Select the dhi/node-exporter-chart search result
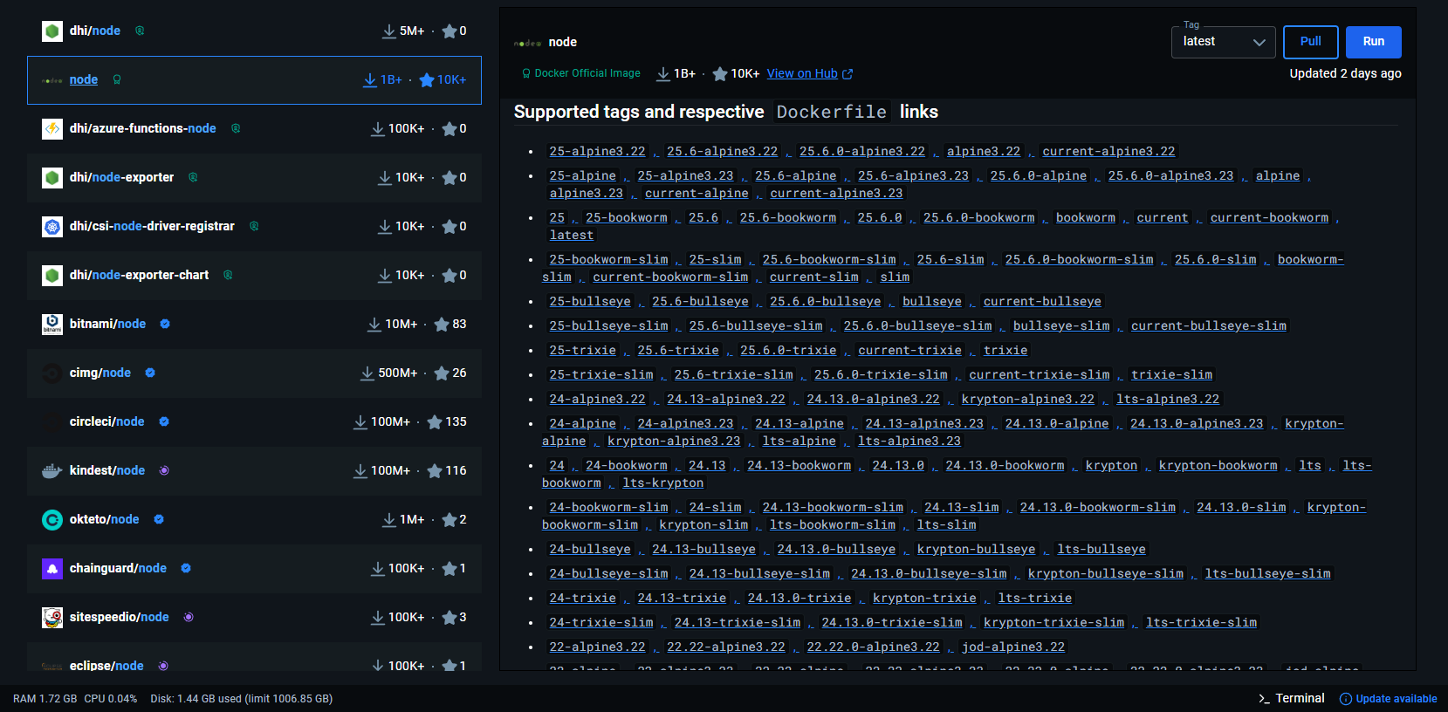The height and width of the screenshot is (712, 1448). (254, 276)
